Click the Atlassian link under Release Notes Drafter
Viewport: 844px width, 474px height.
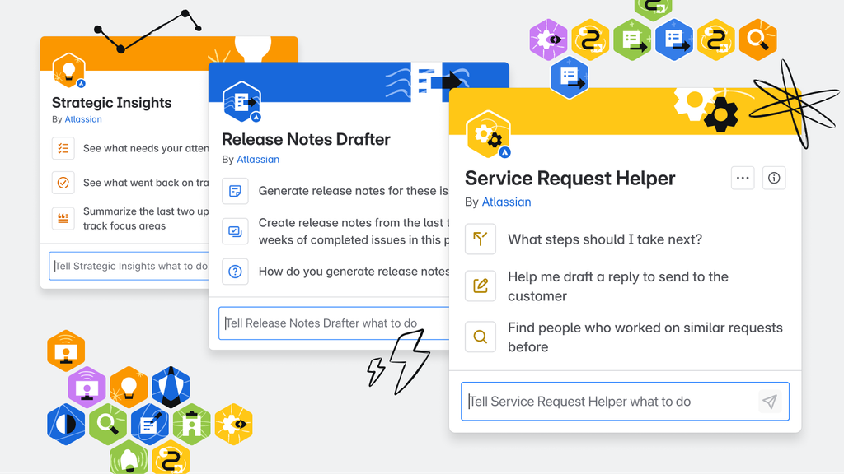(x=258, y=159)
